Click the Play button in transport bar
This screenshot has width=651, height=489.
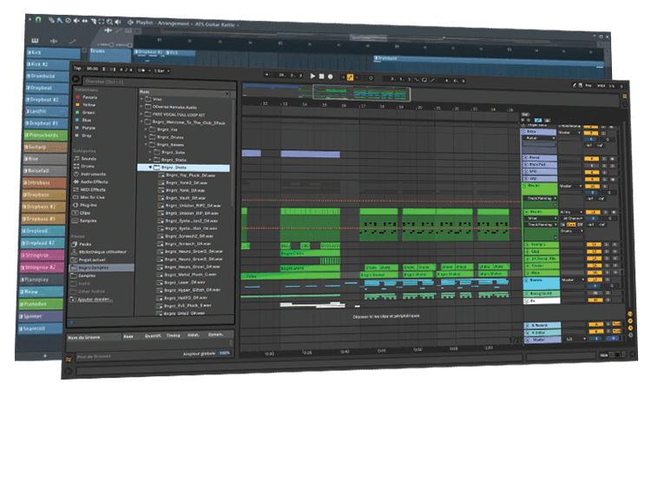click(312, 76)
